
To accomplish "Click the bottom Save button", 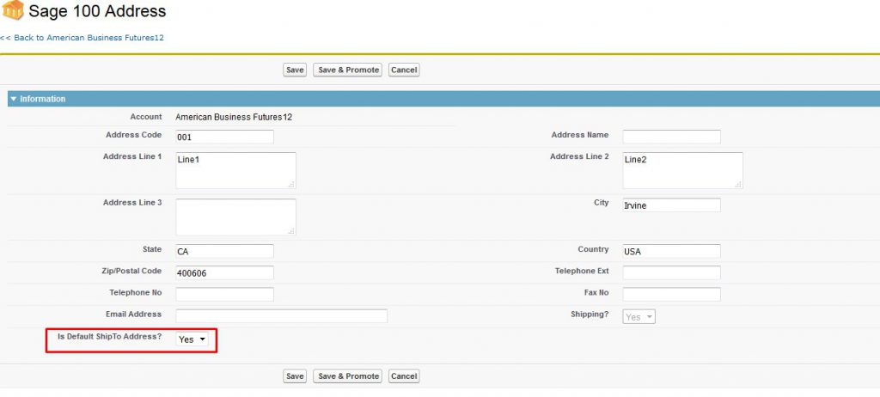I will 295,376.
